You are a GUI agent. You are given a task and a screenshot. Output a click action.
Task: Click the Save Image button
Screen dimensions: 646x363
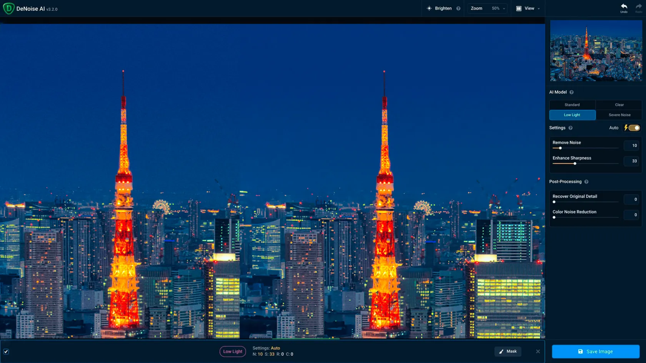pyautogui.click(x=596, y=351)
